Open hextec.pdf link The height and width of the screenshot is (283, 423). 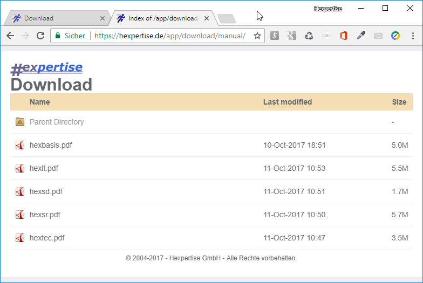coord(47,238)
